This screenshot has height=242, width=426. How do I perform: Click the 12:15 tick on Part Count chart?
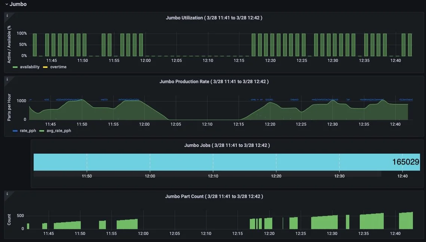(x=237, y=233)
